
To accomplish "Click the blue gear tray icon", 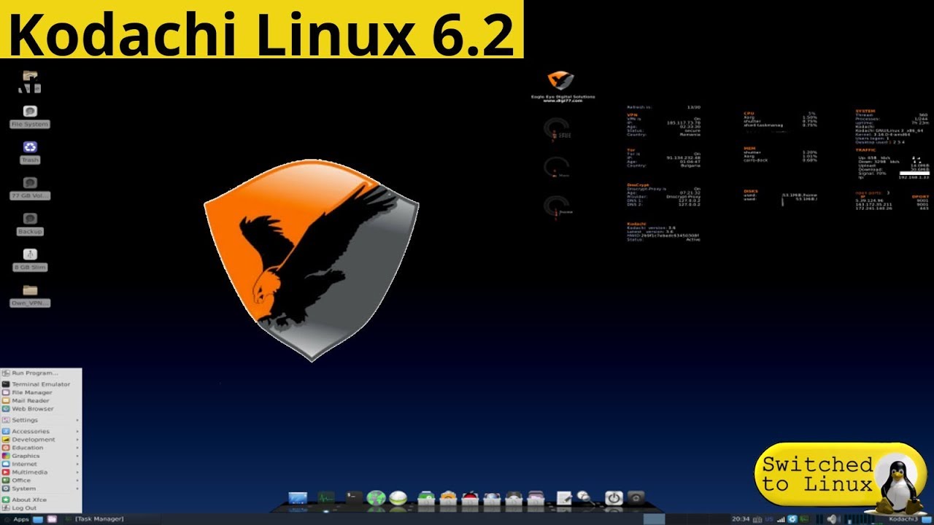I will click(x=792, y=519).
